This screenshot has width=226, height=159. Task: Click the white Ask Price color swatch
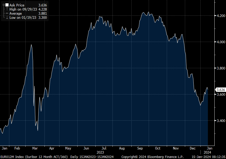coord(7,5)
